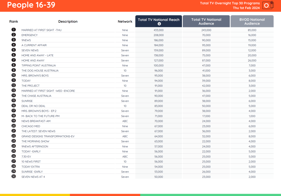Click the DEAL OR NO DEAL program name
The image size is (281, 196).
(x=33, y=106)
